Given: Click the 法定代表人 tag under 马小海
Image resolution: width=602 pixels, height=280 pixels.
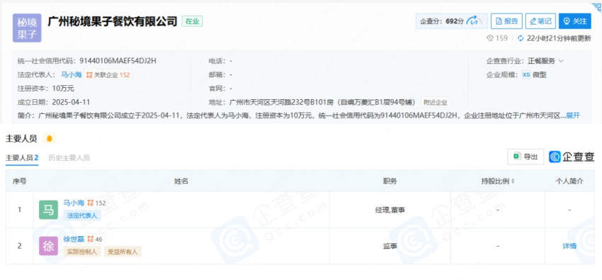Looking at the screenshot, I should 83,215.
